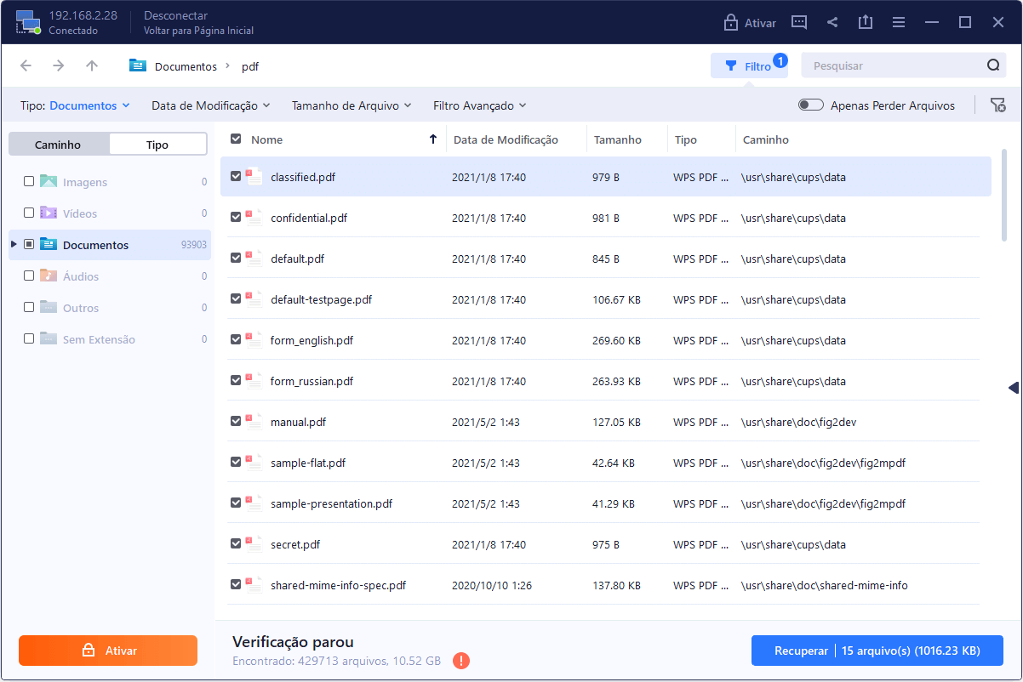Click the Outros category icon
This screenshot has width=1023, height=682.
49,307
